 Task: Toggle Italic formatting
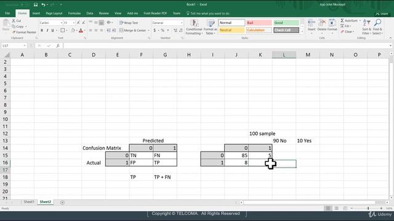pos(47,30)
